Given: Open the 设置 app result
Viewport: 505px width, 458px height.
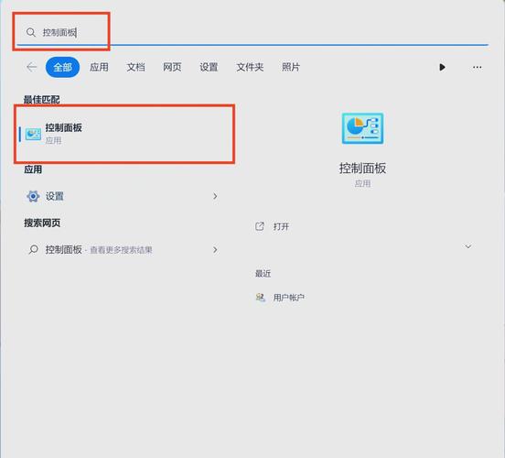Looking at the screenshot, I should (124, 196).
